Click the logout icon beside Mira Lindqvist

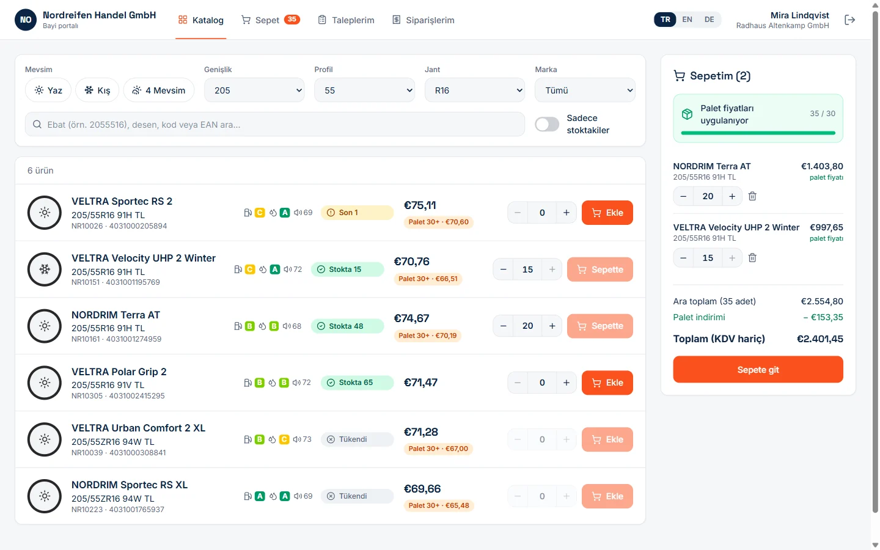pyautogui.click(x=849, y=20)
